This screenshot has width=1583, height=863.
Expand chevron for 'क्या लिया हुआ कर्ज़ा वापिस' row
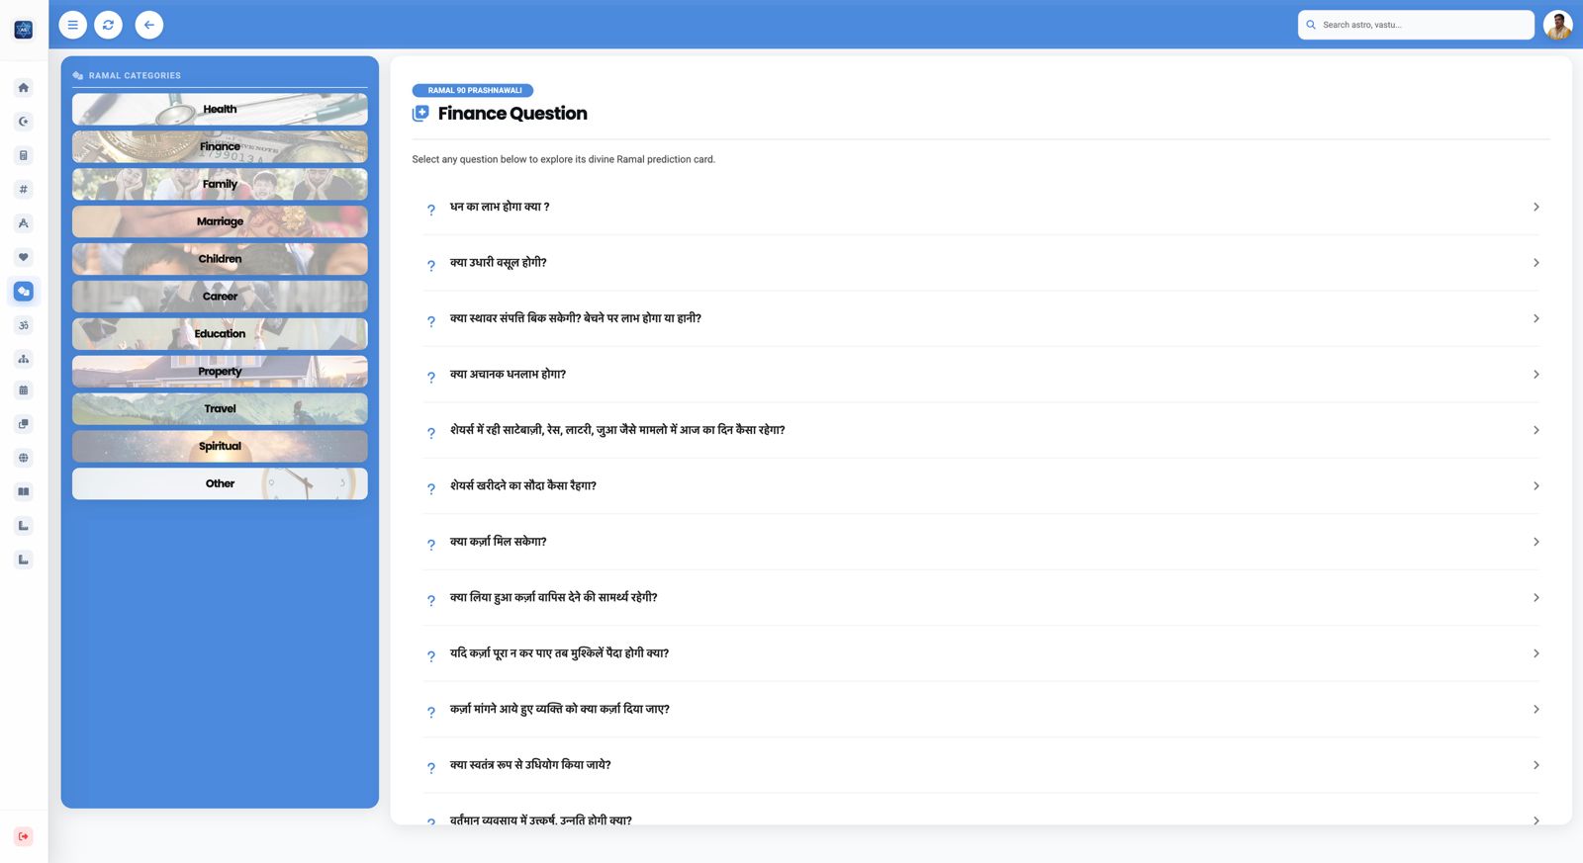pos(1536,598)
